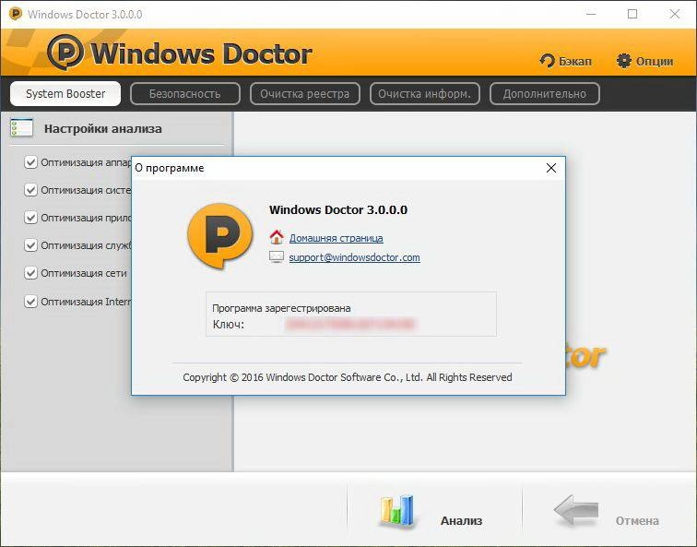Maximize the Windows Doctor window
This screenshot has width=697, height=547.
(632, 14)
